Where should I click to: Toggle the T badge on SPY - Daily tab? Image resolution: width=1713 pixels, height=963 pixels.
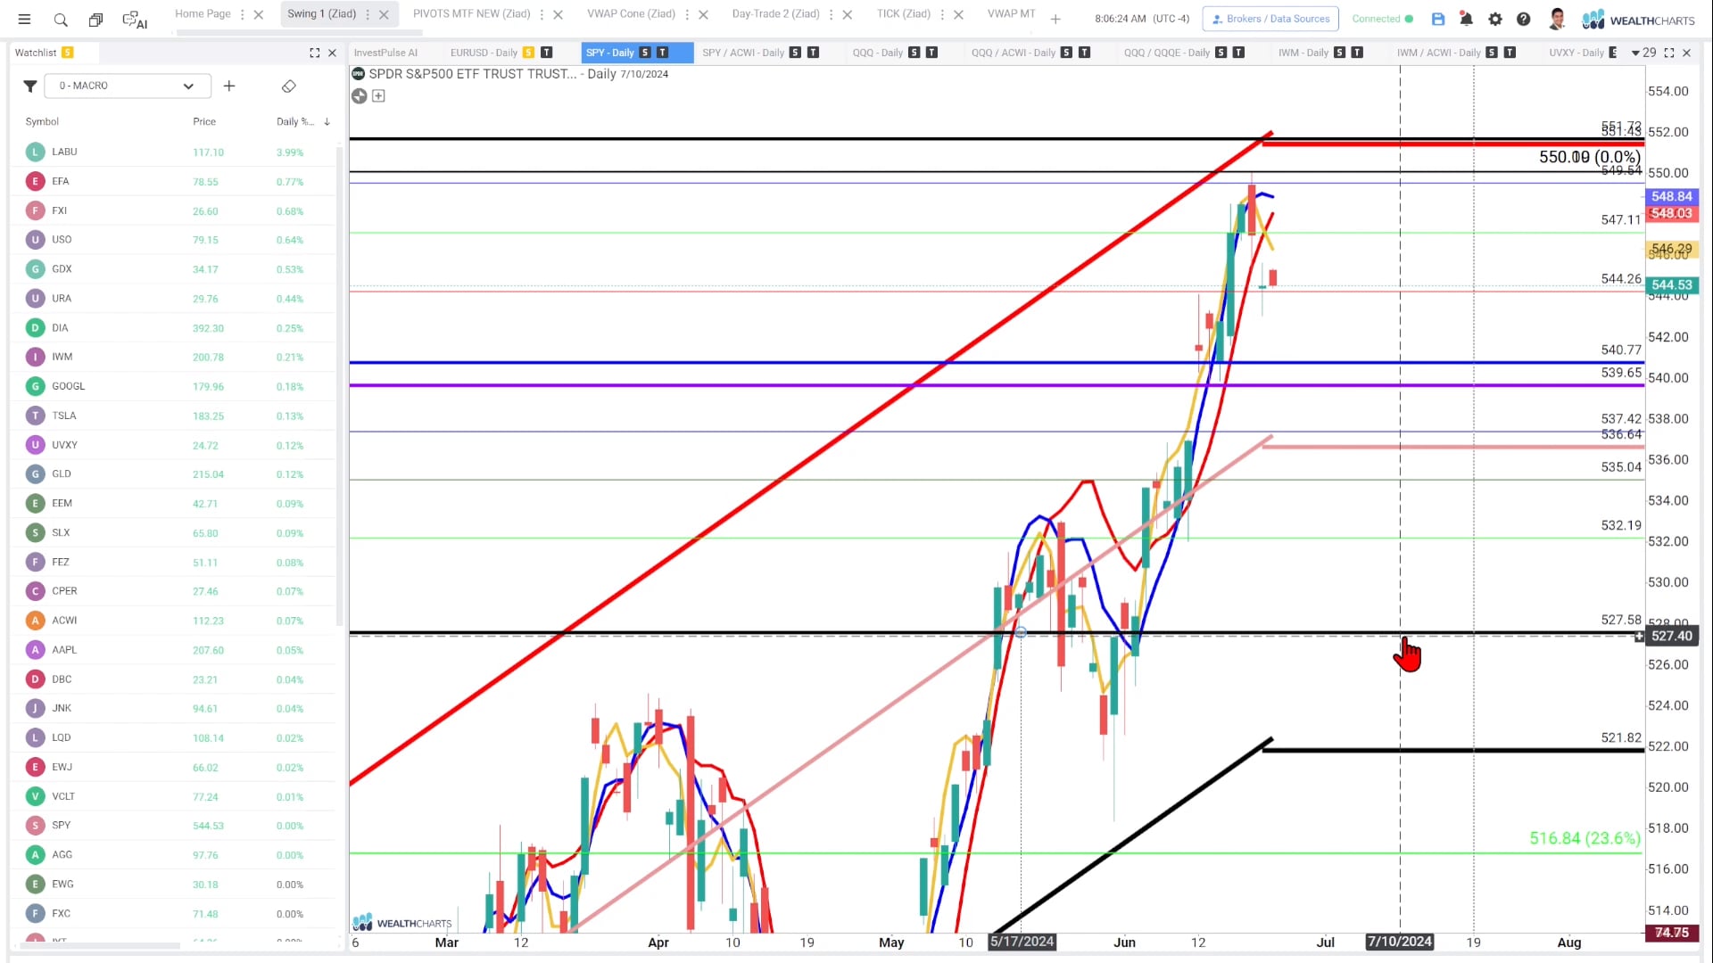click(x=662, y=53)
